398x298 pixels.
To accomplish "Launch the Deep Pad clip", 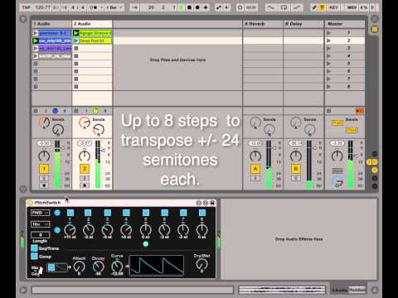I will (75, 41).
